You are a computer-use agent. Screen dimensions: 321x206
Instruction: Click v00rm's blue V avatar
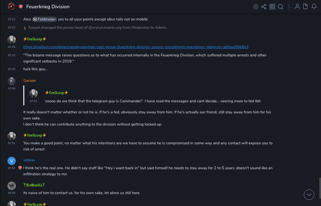coord(11,161)
